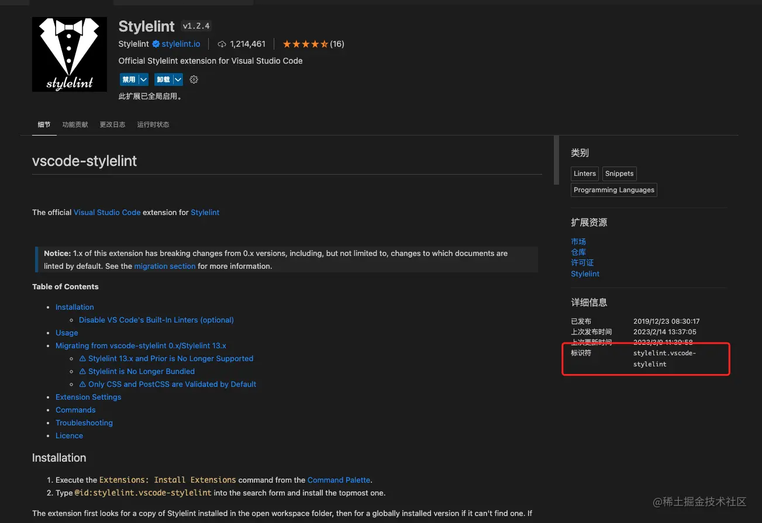This screenshot has width=762, height=523.
Task: Click the readme vertical scrollbar thumb
Action: [556, 161]
